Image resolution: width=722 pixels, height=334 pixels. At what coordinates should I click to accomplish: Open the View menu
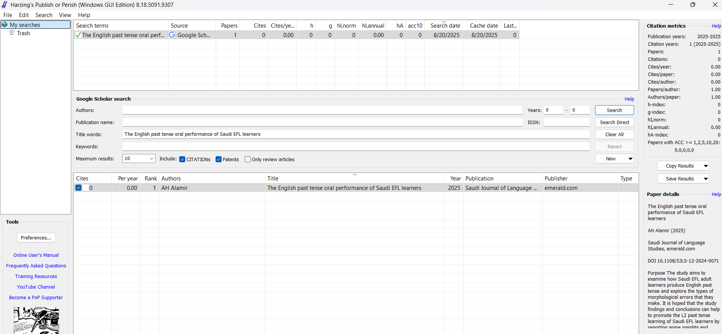pos(65,15)
